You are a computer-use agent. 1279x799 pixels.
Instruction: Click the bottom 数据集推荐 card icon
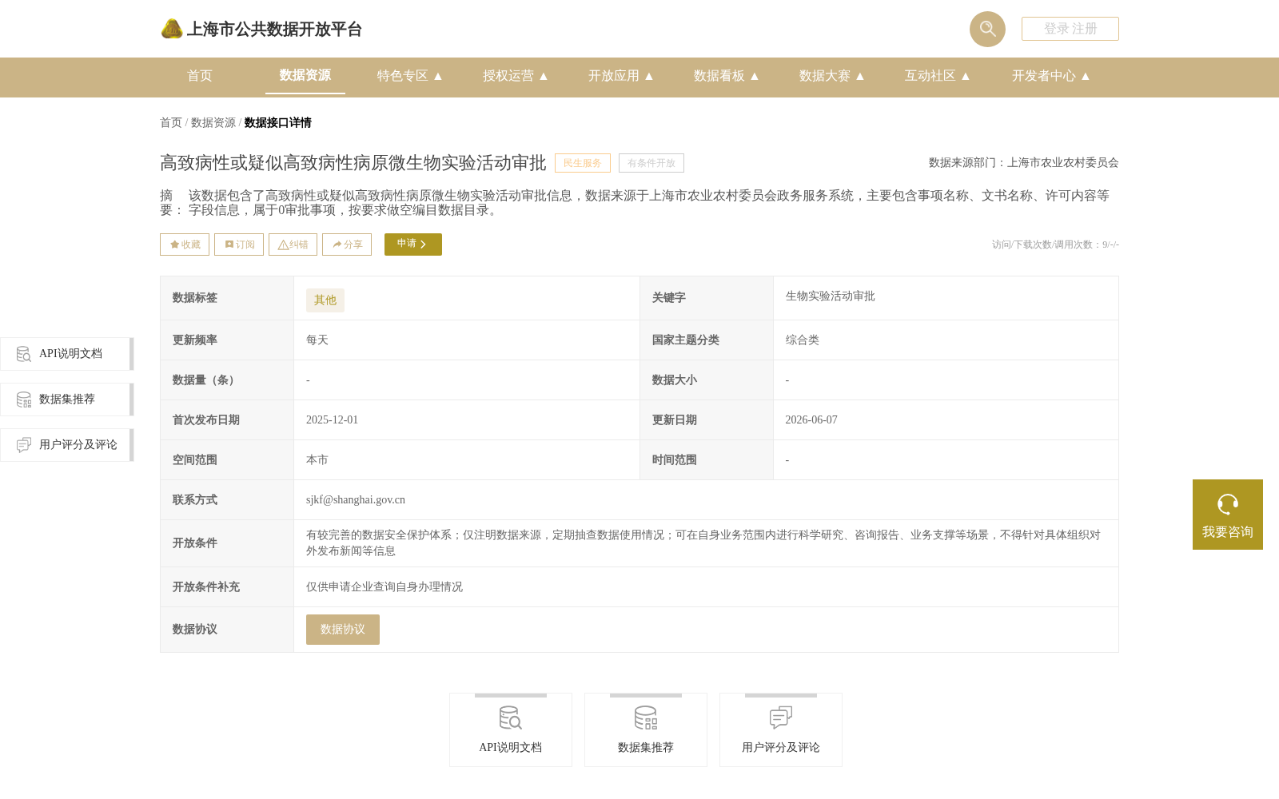[x=645, y=718]
